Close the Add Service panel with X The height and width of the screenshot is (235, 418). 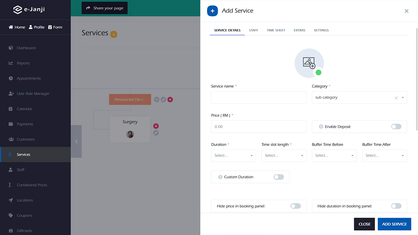click(407, 11)
